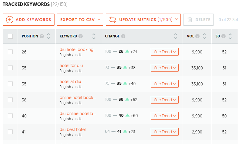Sort by the Change column arrows
The width and height of the screenshot is (238, 144).
click(x=176, y=36)
